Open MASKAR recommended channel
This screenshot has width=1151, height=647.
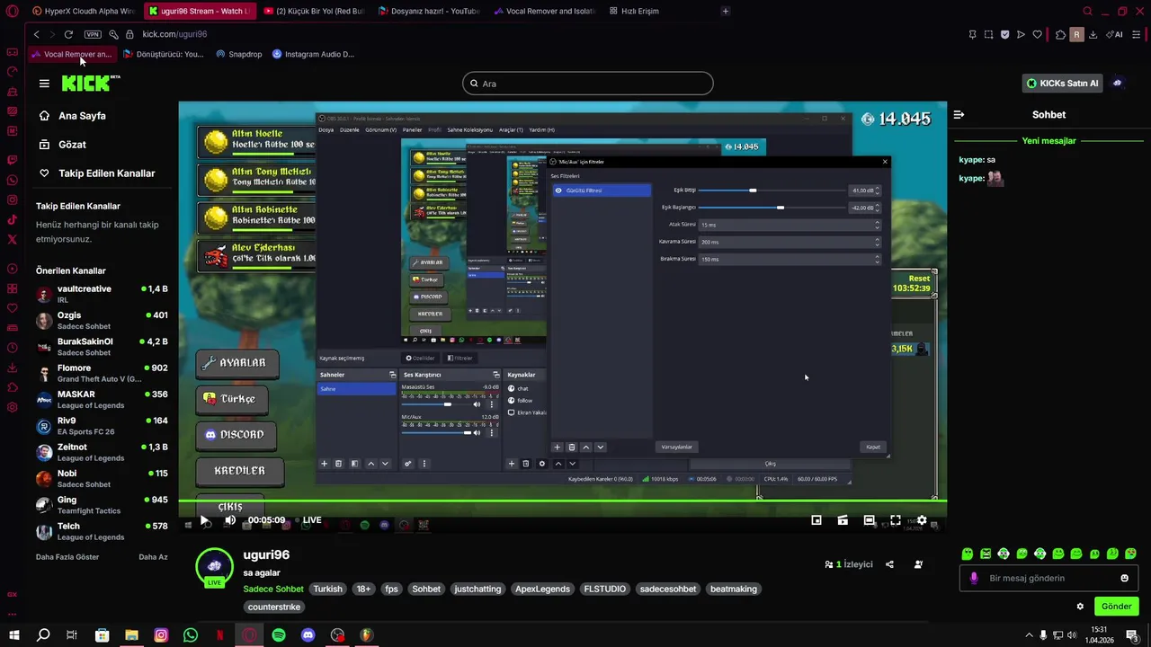(x=102, y=400)
